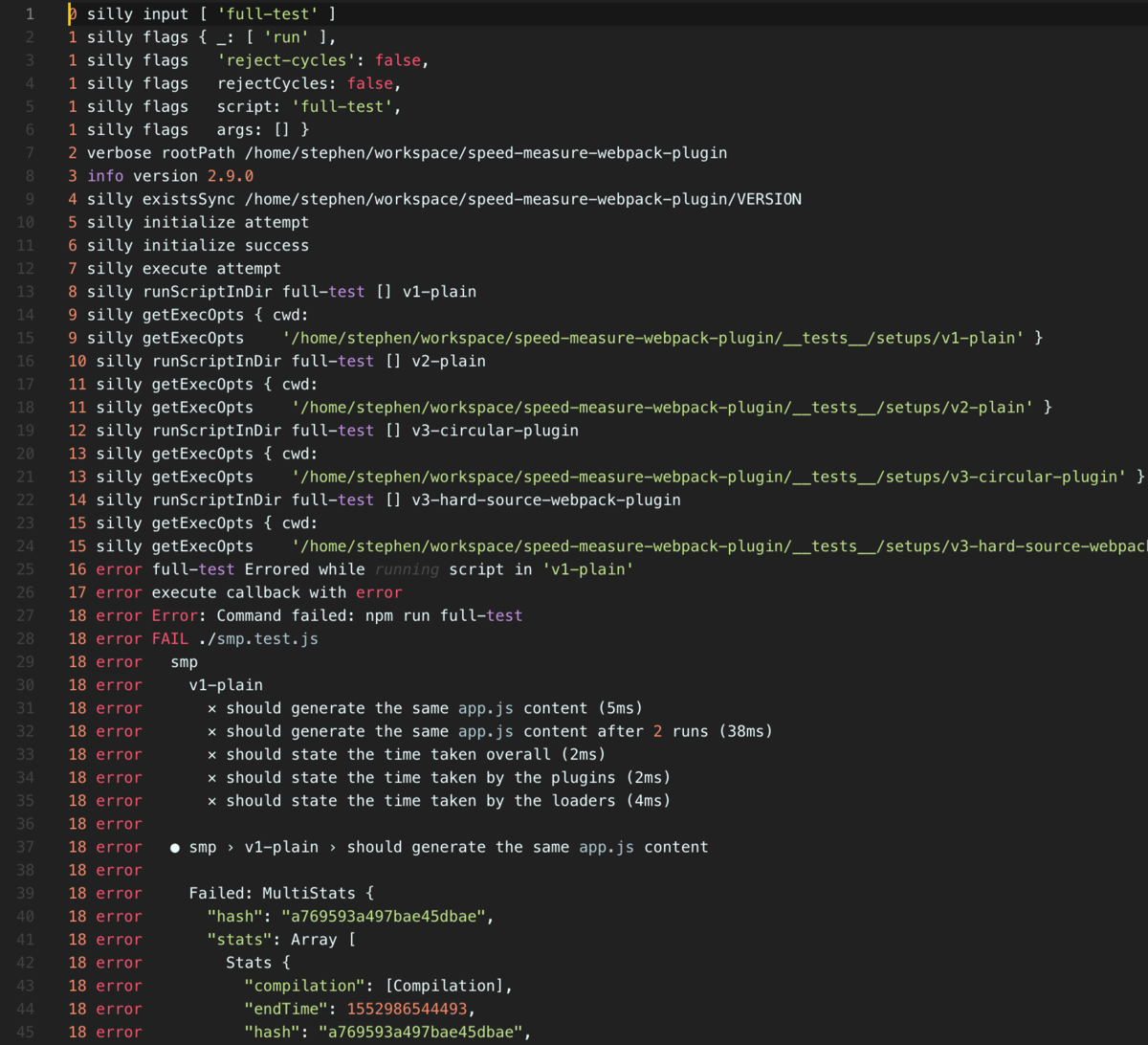Viewport: 1148px width, 1045px height.
Task: Click the existsSync VERSION path line
Action: [434, 199]
